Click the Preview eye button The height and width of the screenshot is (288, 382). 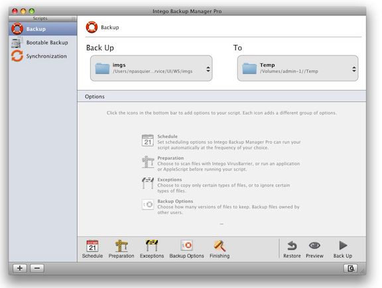(x=314, y=249)
